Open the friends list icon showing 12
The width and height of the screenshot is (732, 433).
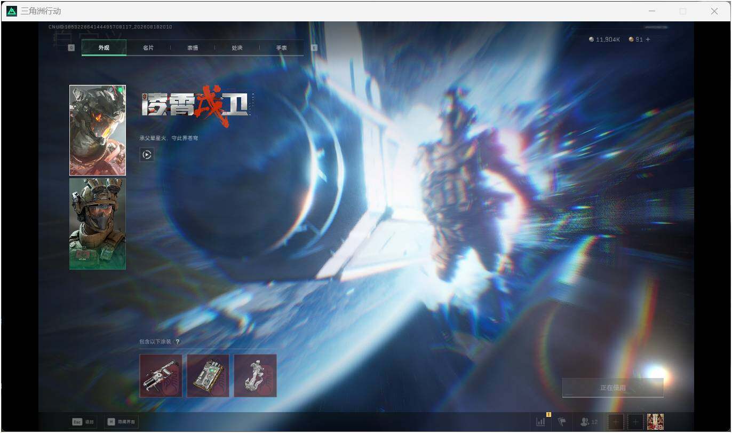[x=589, y=422]
